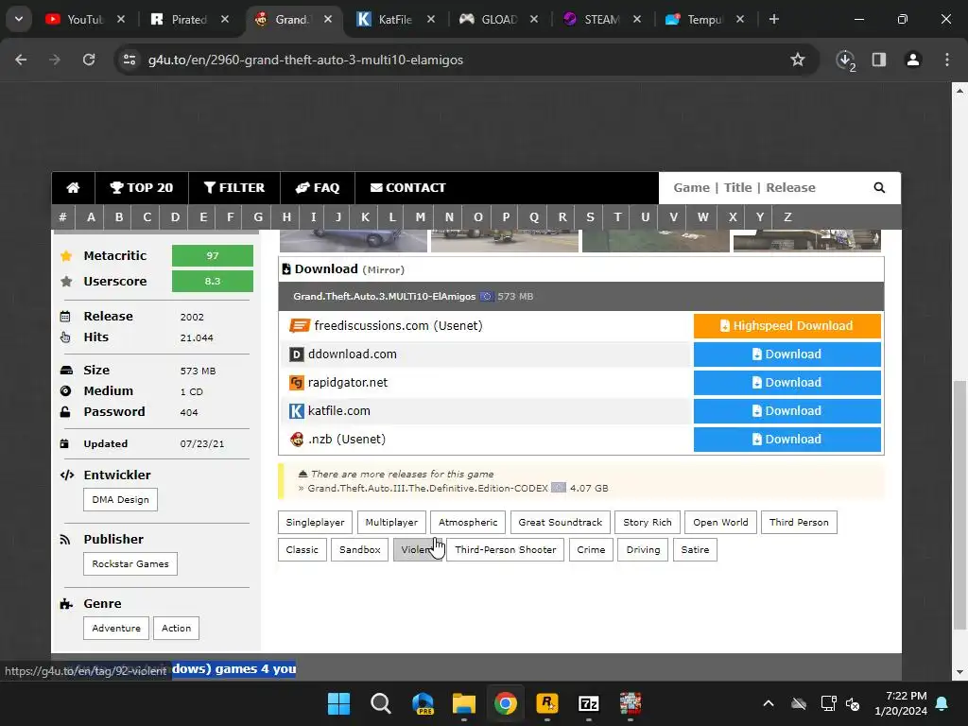Open the FAQ page
The image size is (968, 726).
pos(318,188)
